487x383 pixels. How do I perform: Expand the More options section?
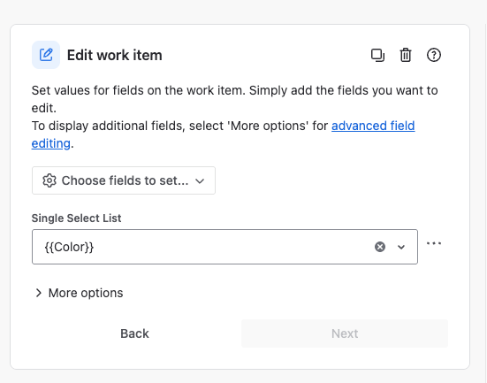(x=80, y=293)
